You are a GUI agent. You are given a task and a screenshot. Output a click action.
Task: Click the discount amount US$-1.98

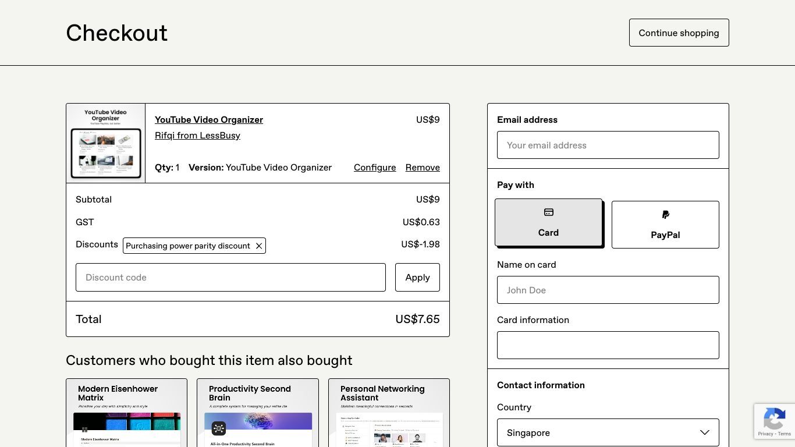tap(420, 244)
